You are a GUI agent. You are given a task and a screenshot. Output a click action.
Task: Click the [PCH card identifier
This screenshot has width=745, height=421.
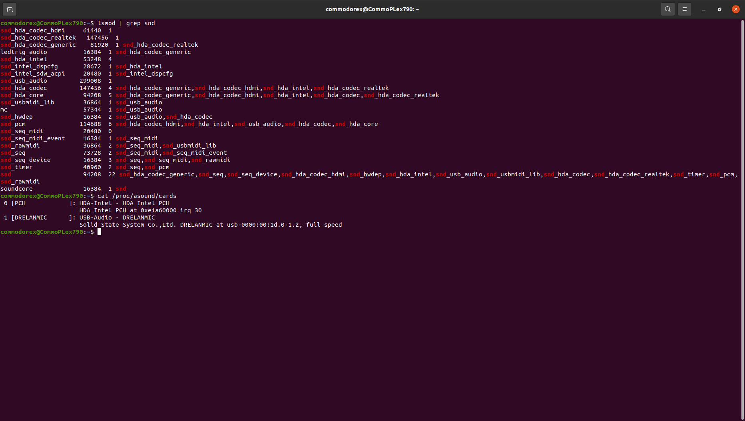[18, 203]
